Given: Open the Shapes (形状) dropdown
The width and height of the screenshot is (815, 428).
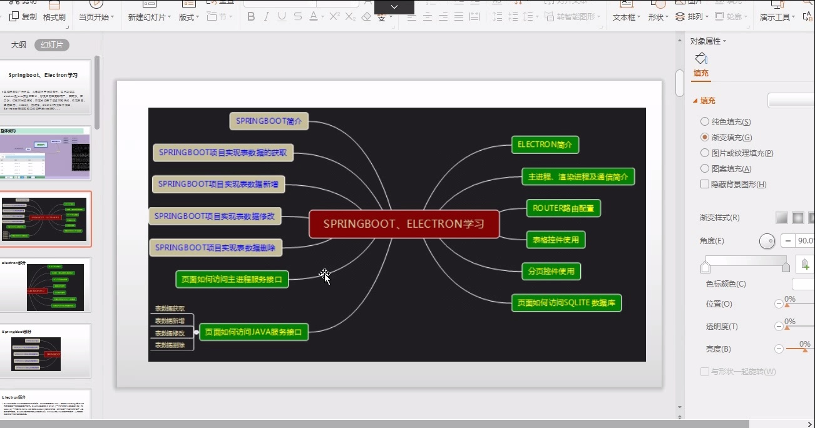Looking at the screenshot, I should pyautogui.click(x=658, y=18).
